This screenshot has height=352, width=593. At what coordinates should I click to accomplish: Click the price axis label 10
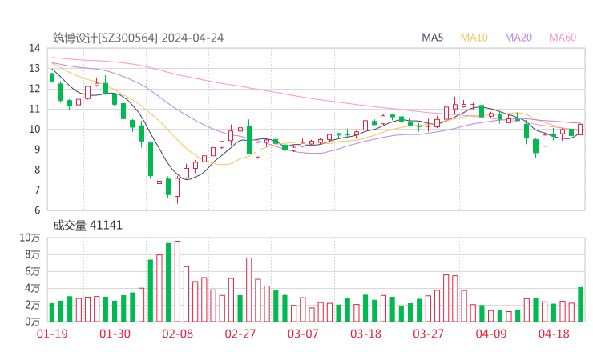pyautogui.click(x=34, y=130)
